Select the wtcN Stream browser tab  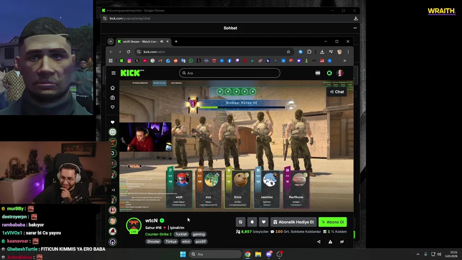pyautogui.click(x=143, y=42)
